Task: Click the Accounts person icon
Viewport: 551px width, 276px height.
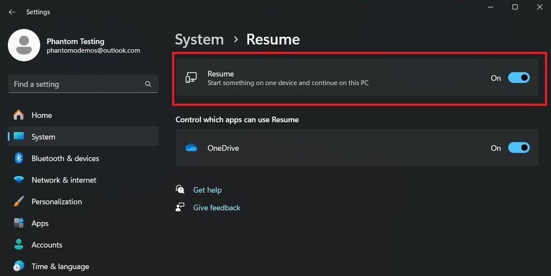Action: (19, 245)
